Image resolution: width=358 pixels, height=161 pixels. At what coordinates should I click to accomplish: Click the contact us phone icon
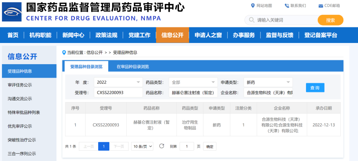[287, 6]
